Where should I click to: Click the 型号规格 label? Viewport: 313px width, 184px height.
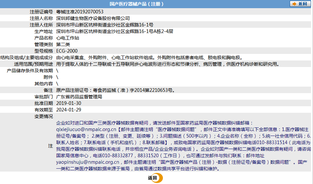(x=43, y=51)
